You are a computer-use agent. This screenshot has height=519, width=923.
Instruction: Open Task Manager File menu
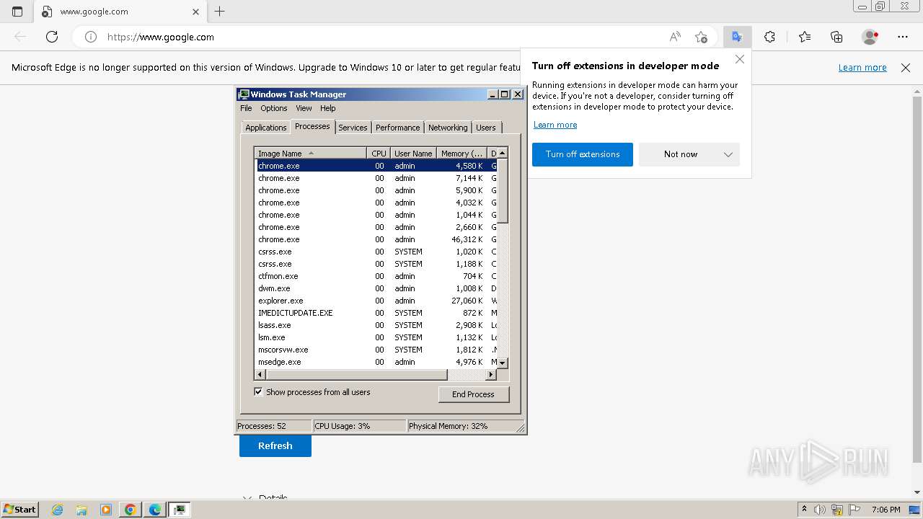[246, 108]
